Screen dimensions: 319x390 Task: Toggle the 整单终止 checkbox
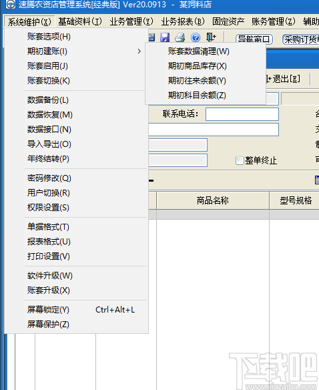(x=240, y=160)
